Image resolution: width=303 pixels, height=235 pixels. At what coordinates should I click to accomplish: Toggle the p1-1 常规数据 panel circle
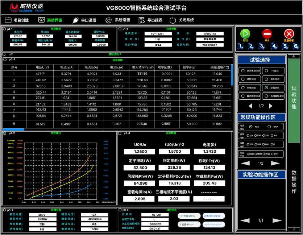point(4,29)
